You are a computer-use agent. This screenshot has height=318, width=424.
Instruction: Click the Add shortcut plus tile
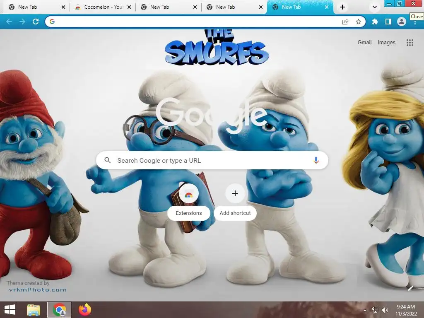pyautogui.click(x=235, y=194)
